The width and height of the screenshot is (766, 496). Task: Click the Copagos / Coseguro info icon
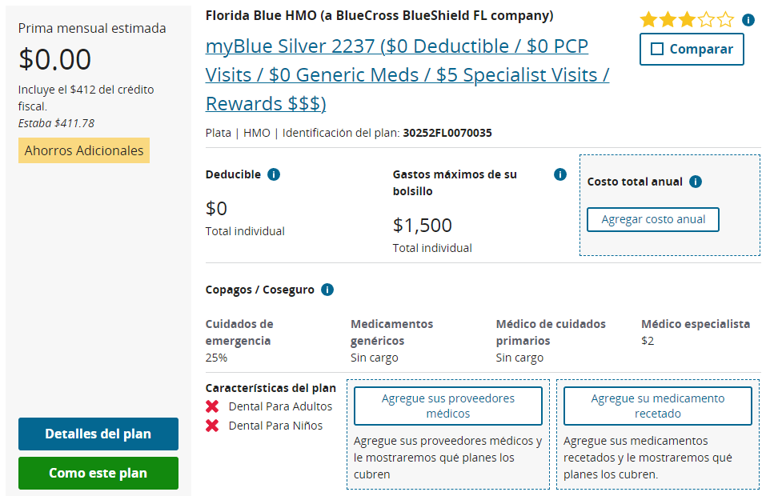point(327,290)
